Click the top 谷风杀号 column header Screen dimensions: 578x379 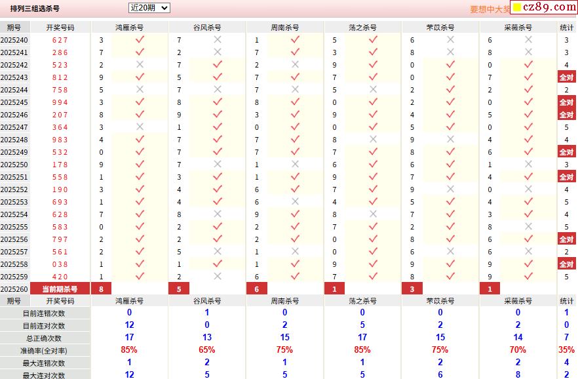[x=207, y=28]
